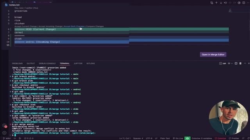Screen dimensions: 250x140
Task: Click the Colorize status item
Action: click(x=220, y=138)
